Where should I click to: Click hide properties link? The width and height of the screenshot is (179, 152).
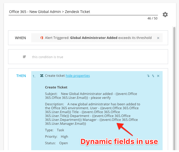[x=78, y=76]
